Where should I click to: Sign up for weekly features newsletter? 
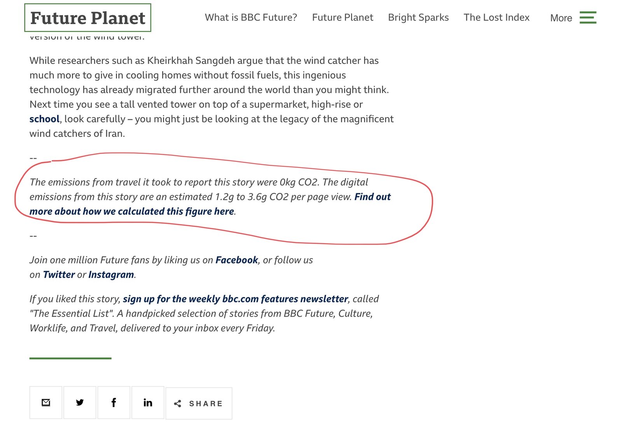pyautogui.click(x=236, y=299)
